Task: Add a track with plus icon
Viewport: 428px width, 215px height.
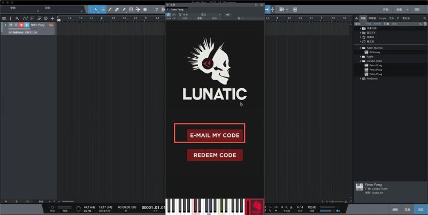Action: click(x=52, y=19)
